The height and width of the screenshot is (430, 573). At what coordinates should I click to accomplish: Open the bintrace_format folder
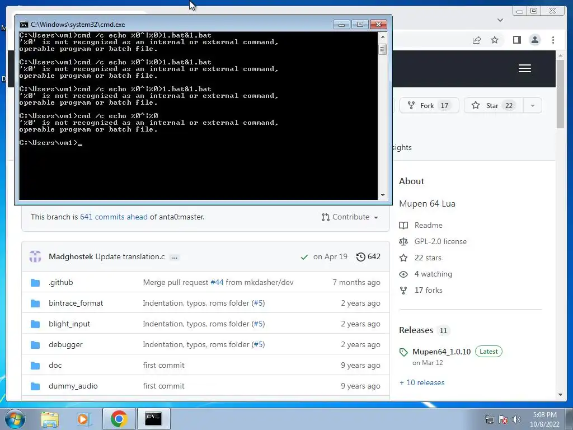coord(76,303)
